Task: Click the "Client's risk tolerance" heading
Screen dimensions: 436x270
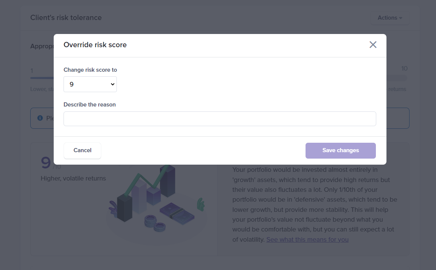Action: tap(66, 17)
